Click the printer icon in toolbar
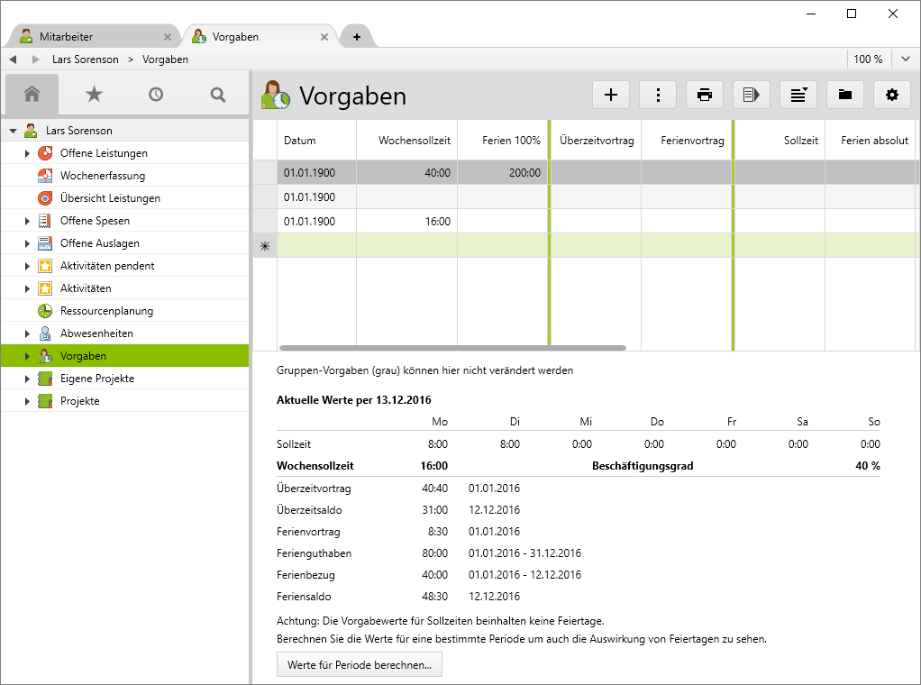The image size is (921, 685). [705, 95]
